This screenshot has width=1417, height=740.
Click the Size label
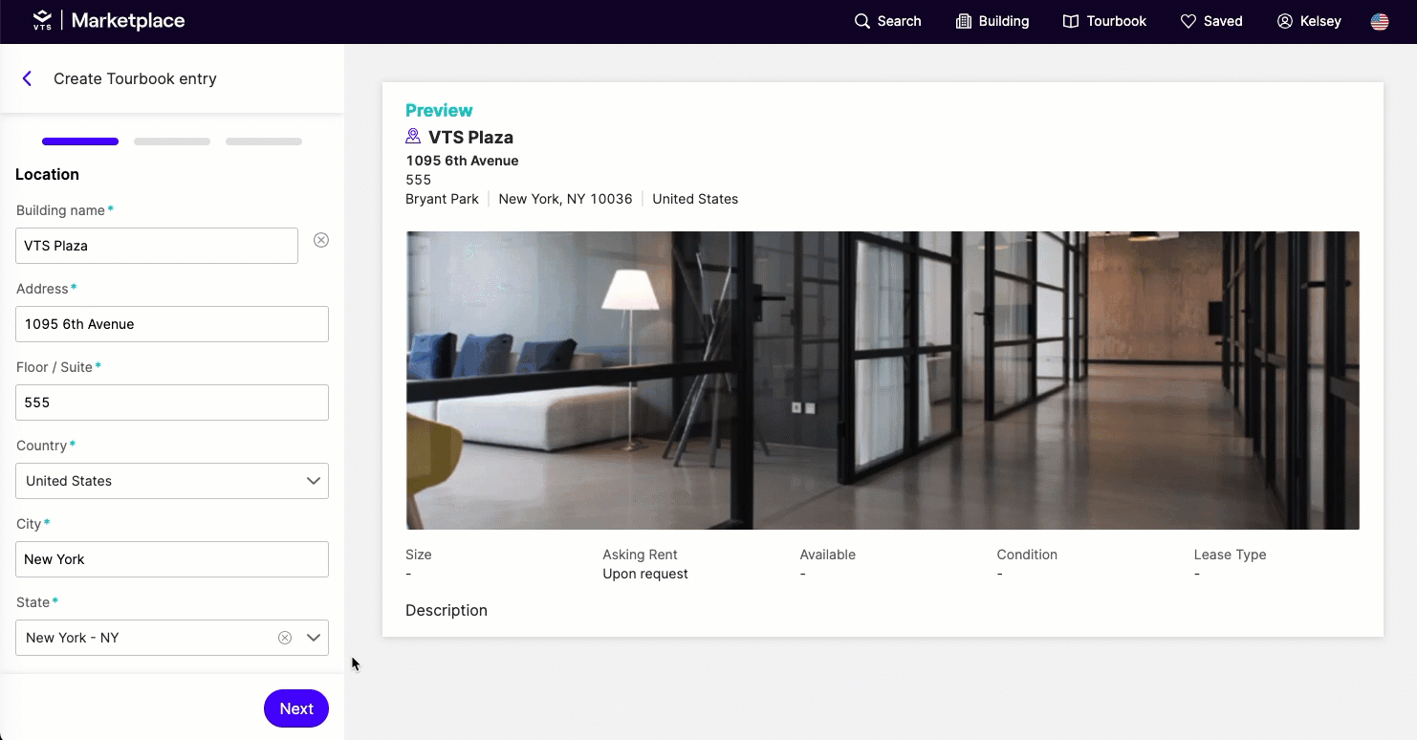(419, 555)
